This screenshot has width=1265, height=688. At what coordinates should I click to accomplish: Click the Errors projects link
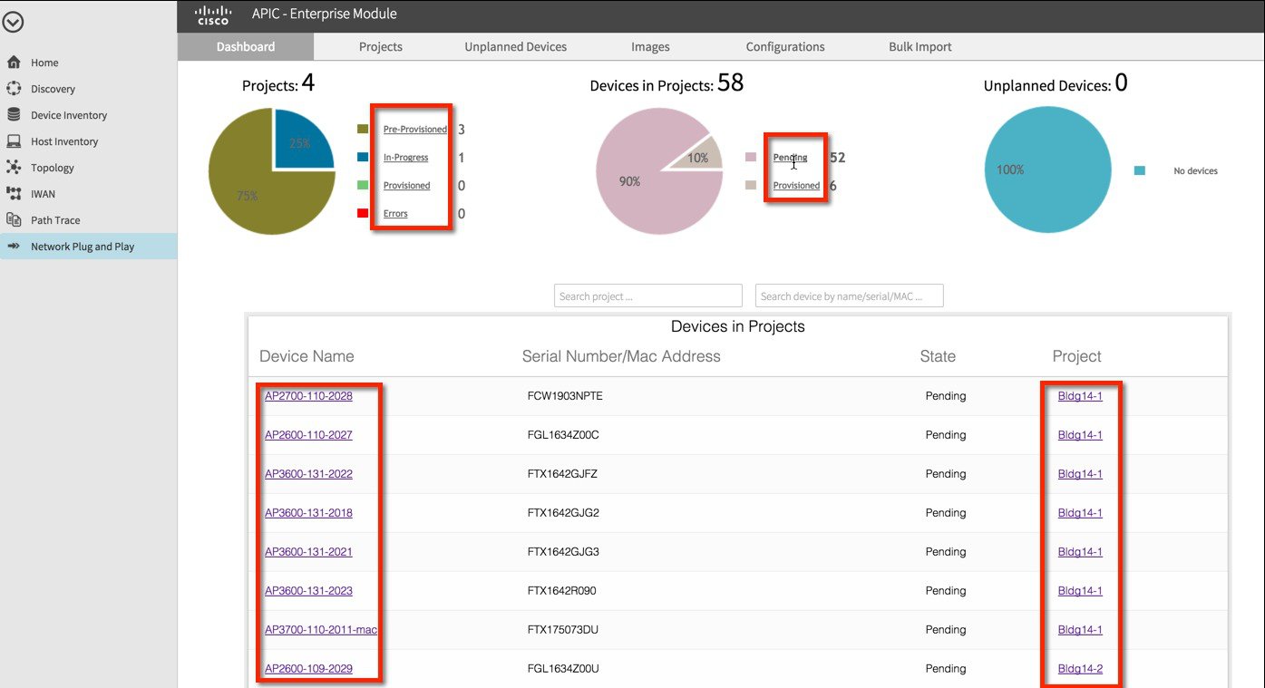pyautogui.click(x=395, y=214)
